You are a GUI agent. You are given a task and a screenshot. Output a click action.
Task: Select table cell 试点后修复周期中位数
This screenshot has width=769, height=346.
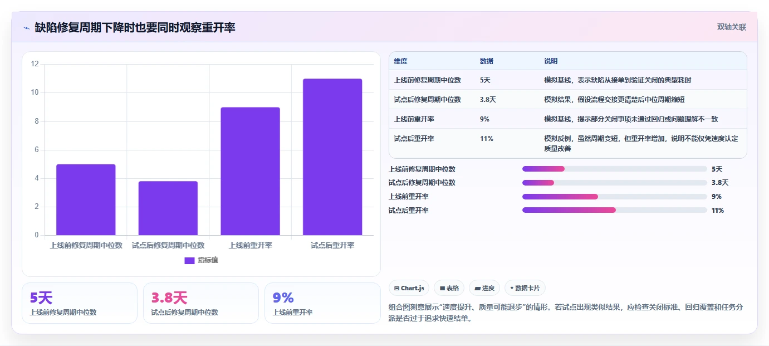point(427,100)
